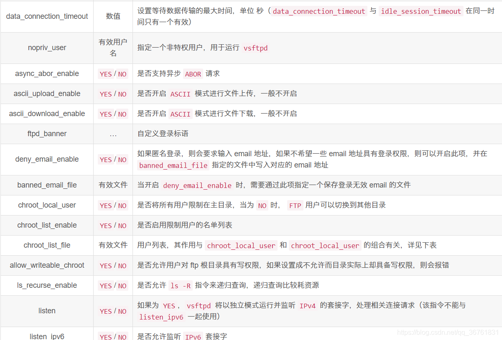Click the 有效用户名 value cell for nopriv_user
The image size is (502, 340).
(112, 48)
